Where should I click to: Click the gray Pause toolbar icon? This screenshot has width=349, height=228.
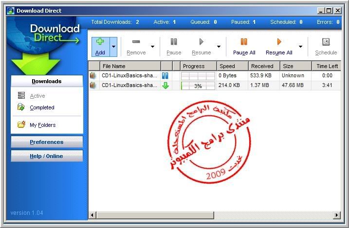point(174,41)
